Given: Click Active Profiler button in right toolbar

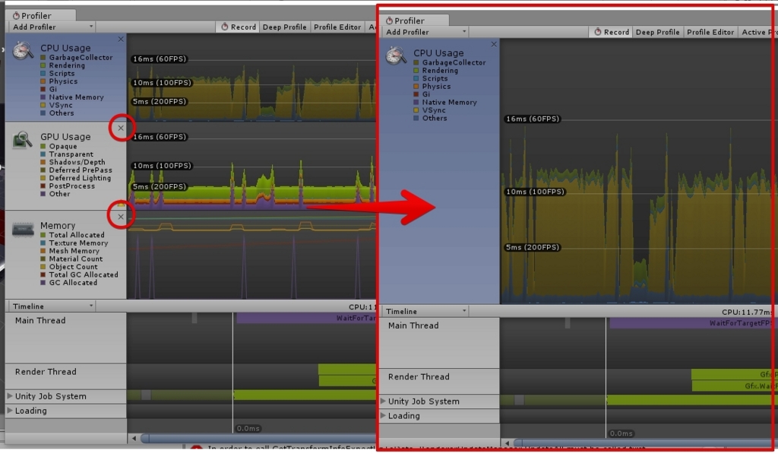Looking at the screenshot, I should pyautogui.click(x=756, y=32).
